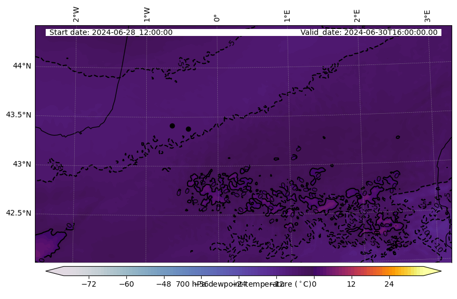Click the 24 tick label on the colorbar
The width and height of the screenshot is (457, 299).
[x=389, y=284]
